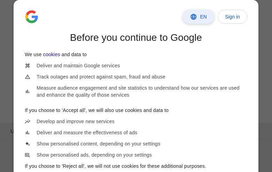Click the trend line icon beside Develop and improve
Image resolution: width=272 pixels, height=172 pixels.
pos(28,121)
